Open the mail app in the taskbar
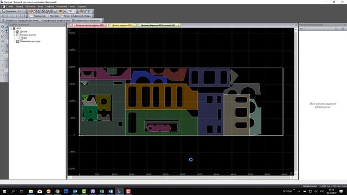 click(40, 191)
